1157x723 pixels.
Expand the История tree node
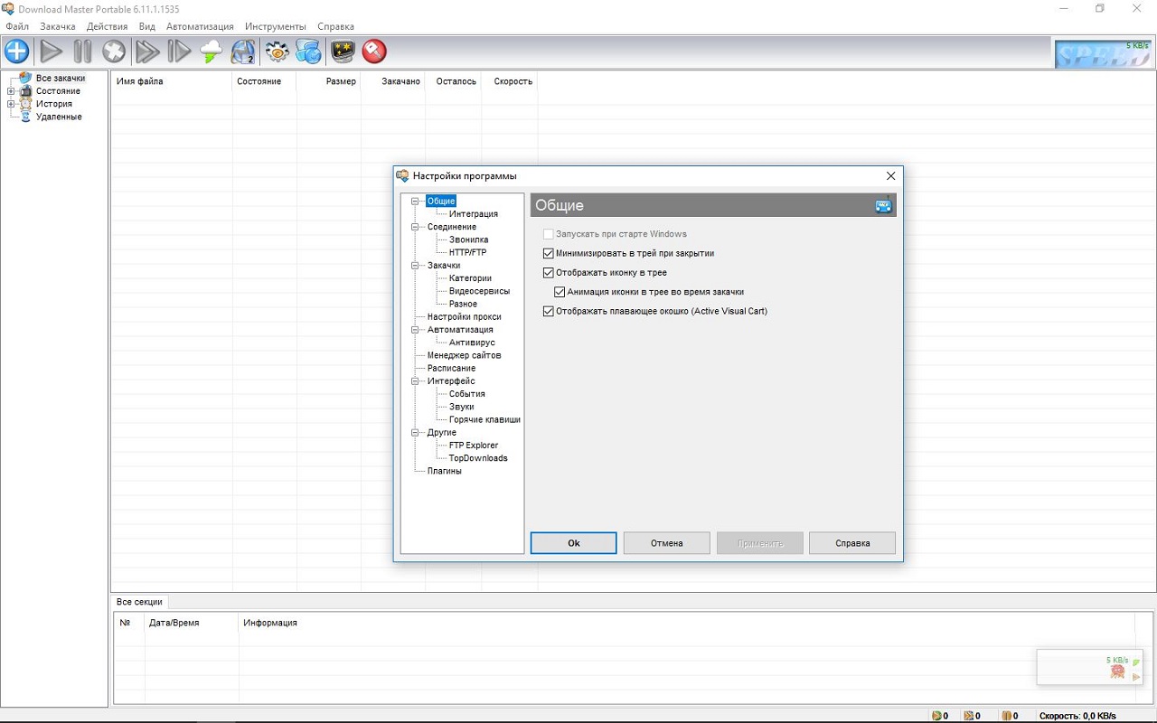tap(11, 104)
